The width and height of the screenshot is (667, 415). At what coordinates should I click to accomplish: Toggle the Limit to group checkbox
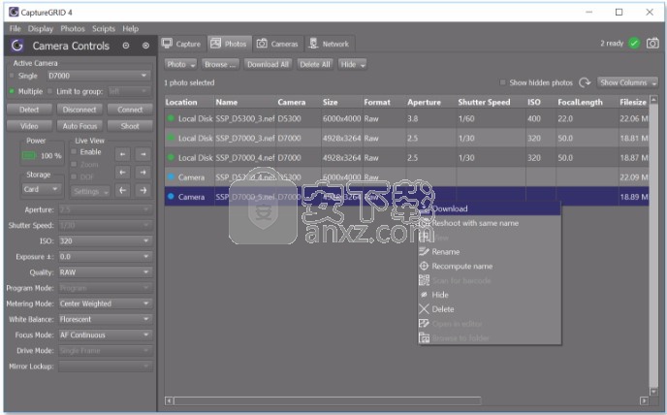(49, 91)
